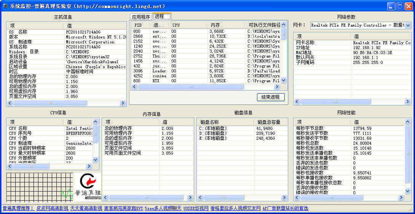The height and width of the screenshot is (214, 415).
Task: Select 可用页面文件空间 row in 内存信息
Action: tap(148, 153)
